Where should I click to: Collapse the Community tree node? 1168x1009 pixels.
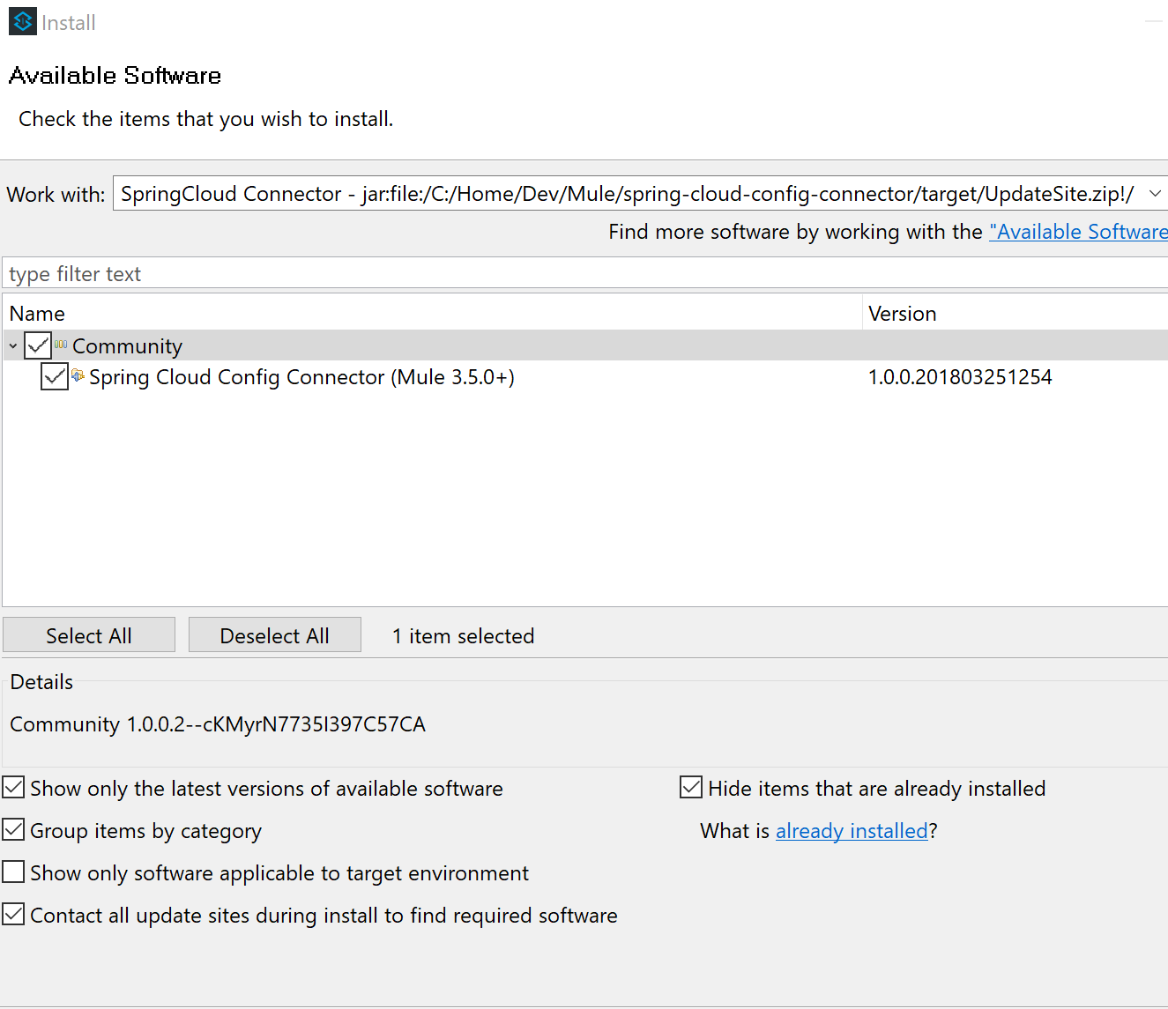(13, 346)
